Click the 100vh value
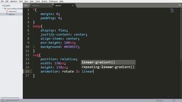Viewport: 182px width, 102px height. coord(69,43)
